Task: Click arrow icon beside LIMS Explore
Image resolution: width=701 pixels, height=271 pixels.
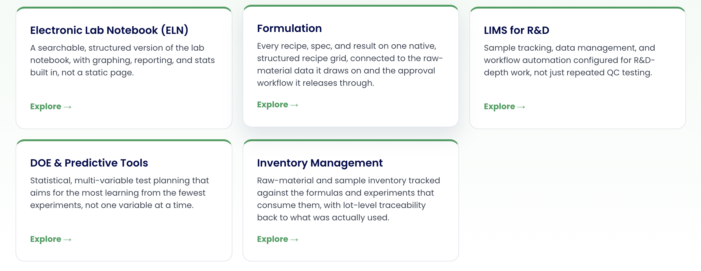Action: [x=521, y=107]
